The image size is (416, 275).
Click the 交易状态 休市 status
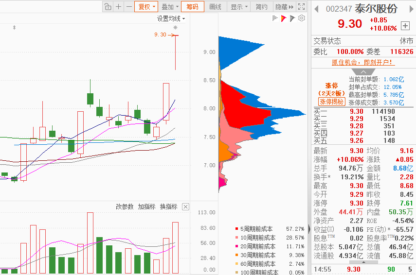[x=406, y=41]
